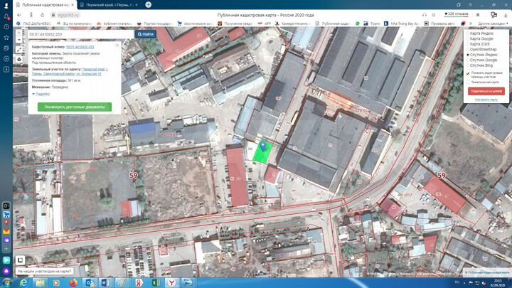Toggle cadastral boundaries checkbox
512x288 pixels.
[469, 73]
